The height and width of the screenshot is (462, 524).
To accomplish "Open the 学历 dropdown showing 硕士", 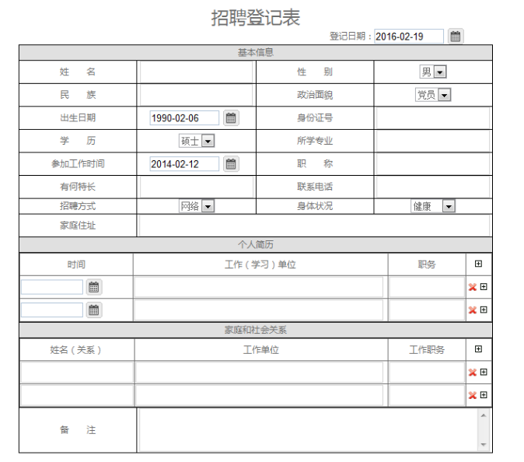I will tap(197, 141).
